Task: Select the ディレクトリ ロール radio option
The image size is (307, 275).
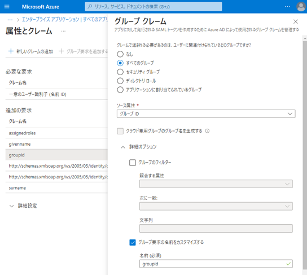Action: pos(120,81)
